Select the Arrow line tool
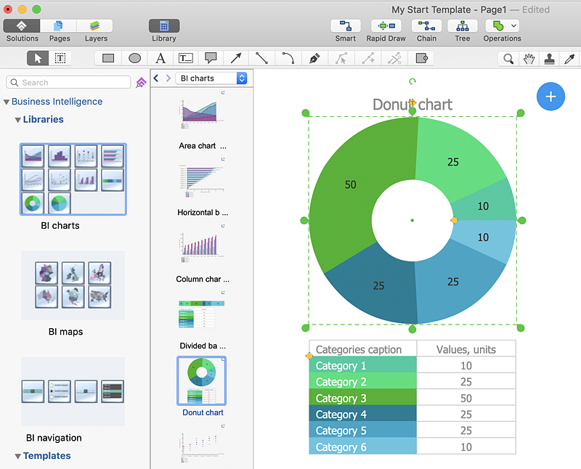Image resolution: width=581 pixels, height=469 pixels. [x=236, y=58]
